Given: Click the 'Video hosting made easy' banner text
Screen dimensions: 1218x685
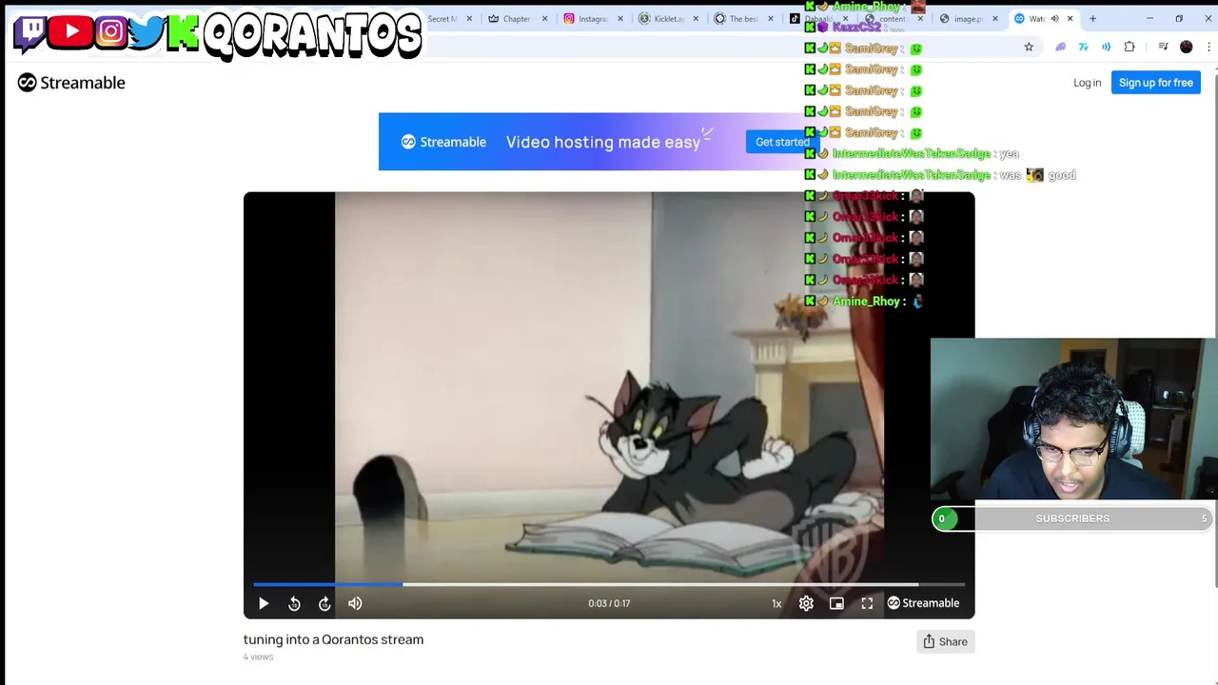Looking at the screenshot, I should (603, 142).
